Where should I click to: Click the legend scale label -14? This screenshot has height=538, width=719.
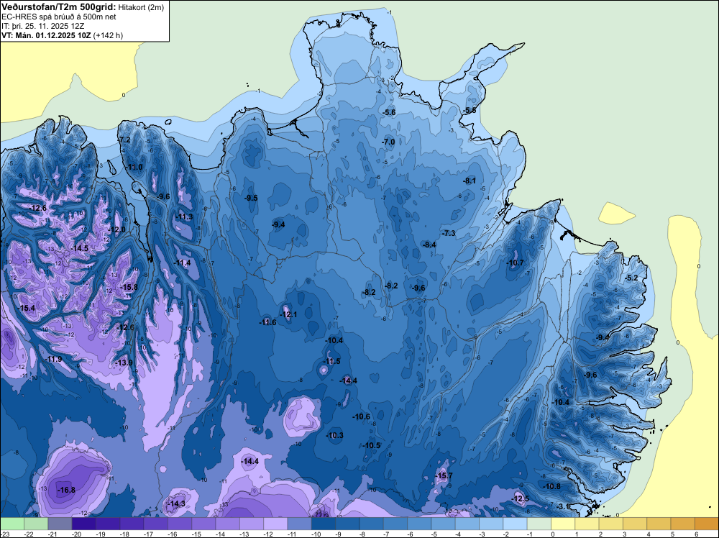(x=220, y=534)
